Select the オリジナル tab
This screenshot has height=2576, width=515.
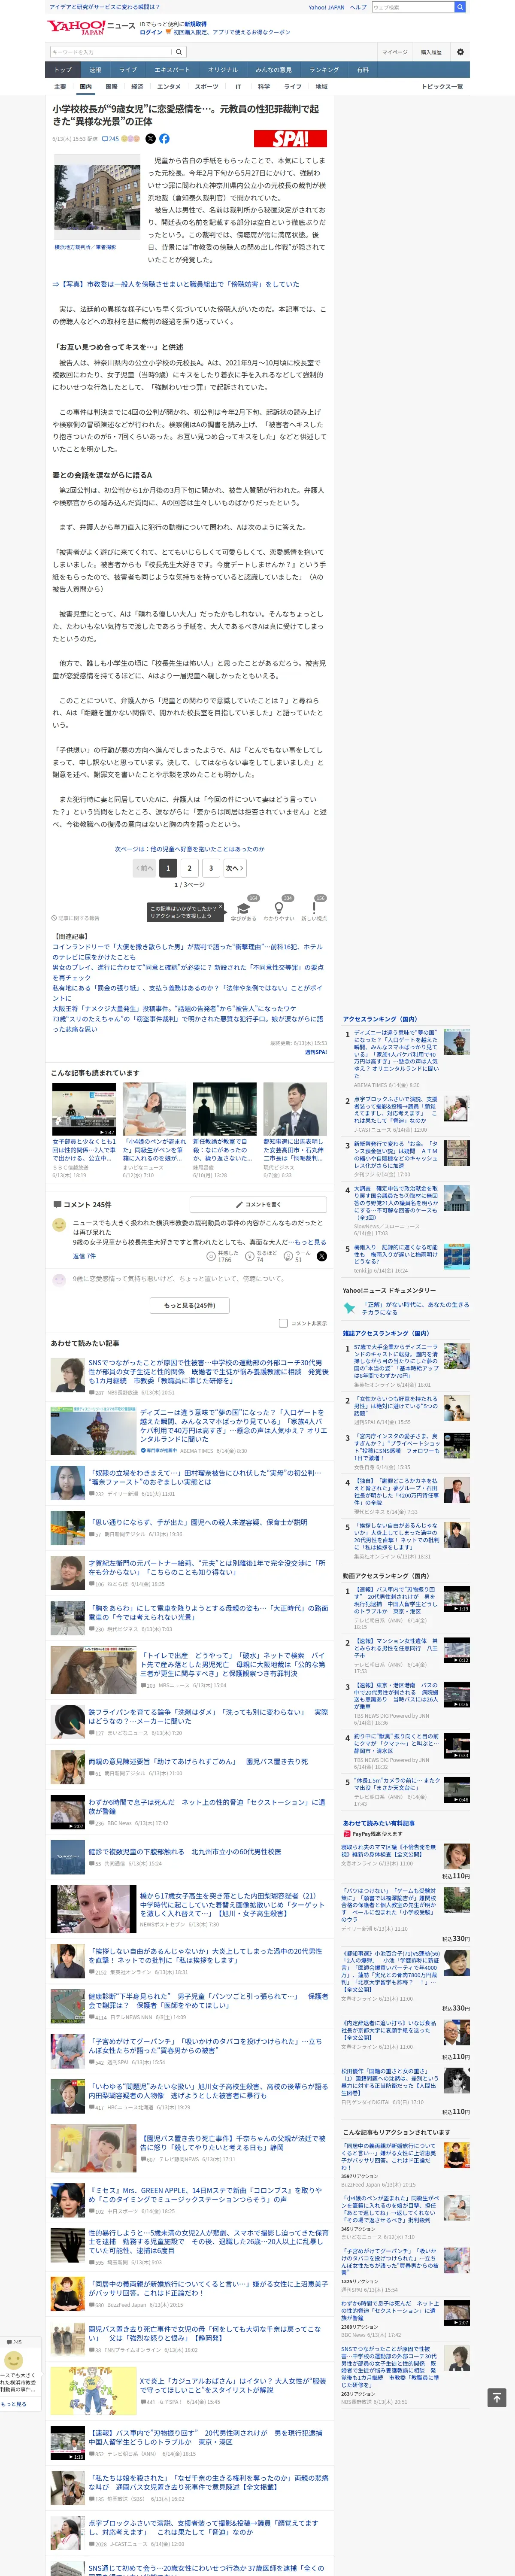point(223,70)
